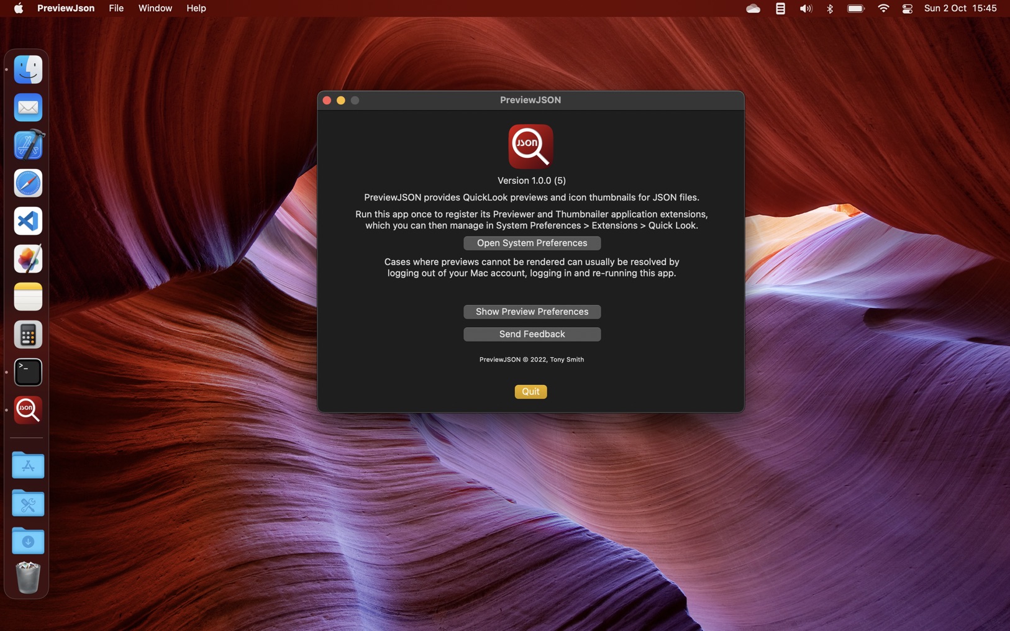
Task: Open Visual Studio Code from Dock
Action: click(x=28, y=221)
